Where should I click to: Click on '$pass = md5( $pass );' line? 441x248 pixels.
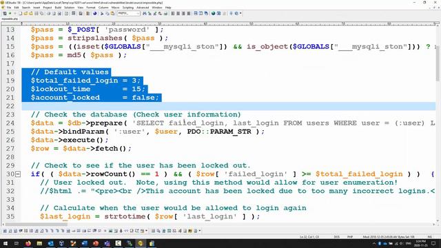tap(79, 55)
